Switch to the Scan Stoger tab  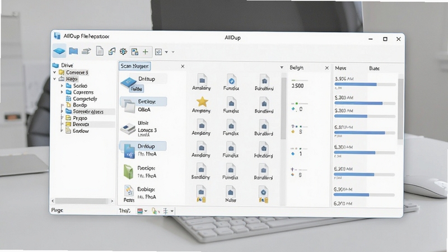(134, 66)
